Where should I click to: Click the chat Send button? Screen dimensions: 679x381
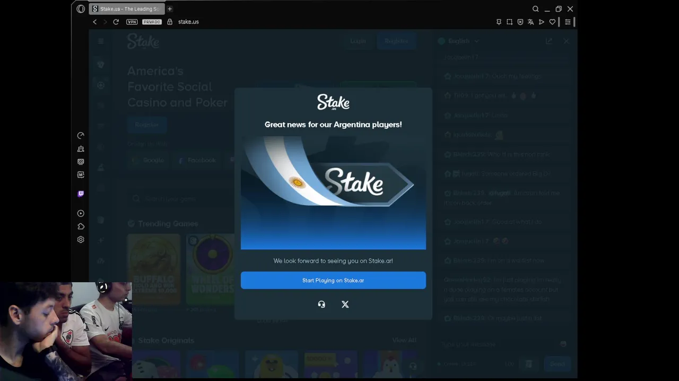558,364
